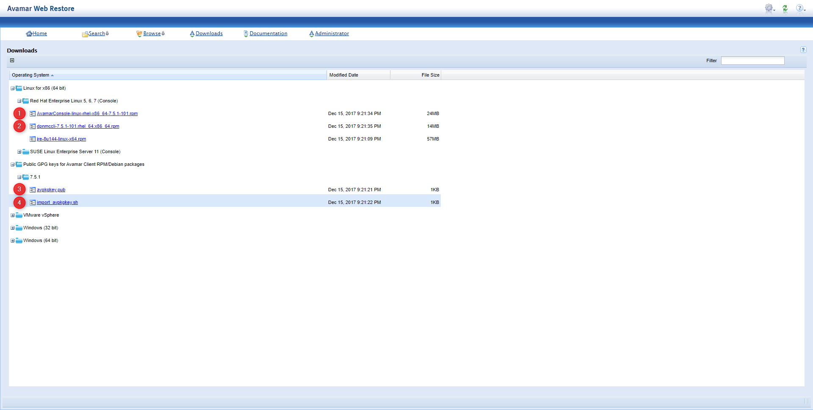Open the settings gear menu
The image size is (813, 410).
point(769,8)
